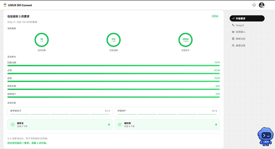275x149 pixels.
Task: Click the @Sgr-H 过去 100 天内的数据 subtitle
Action: click(x=22, y=22)
